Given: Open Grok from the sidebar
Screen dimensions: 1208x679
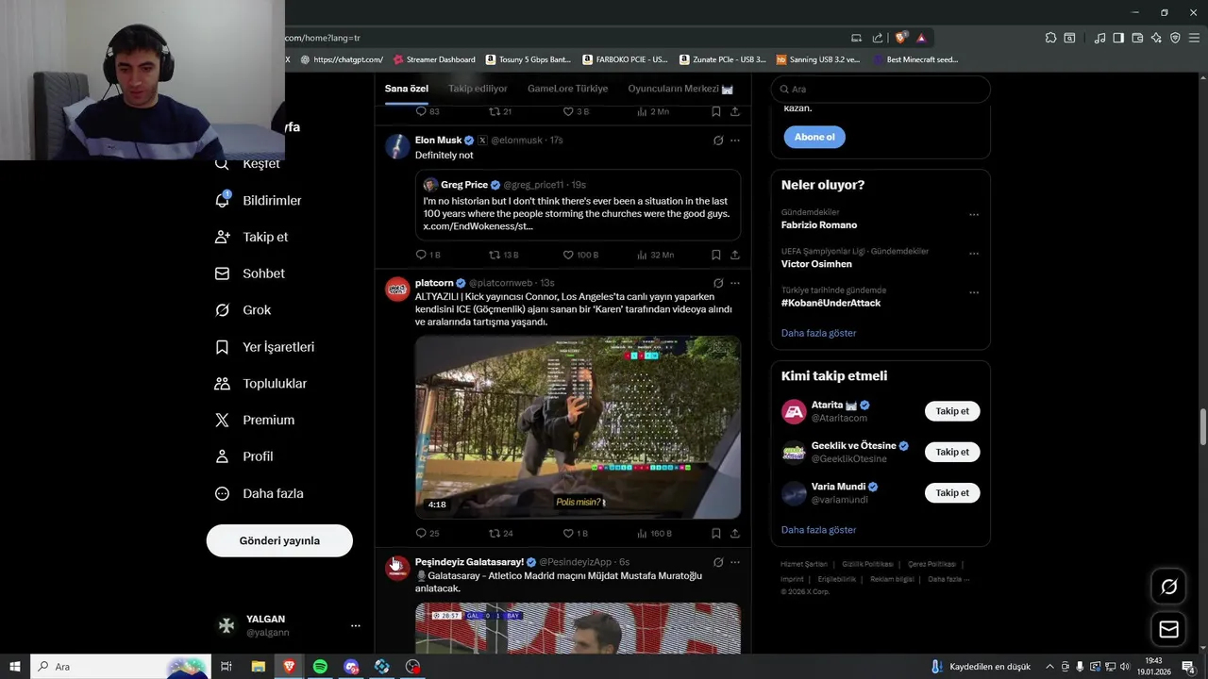Looking at the screenshot, I should tap(243, 309).
